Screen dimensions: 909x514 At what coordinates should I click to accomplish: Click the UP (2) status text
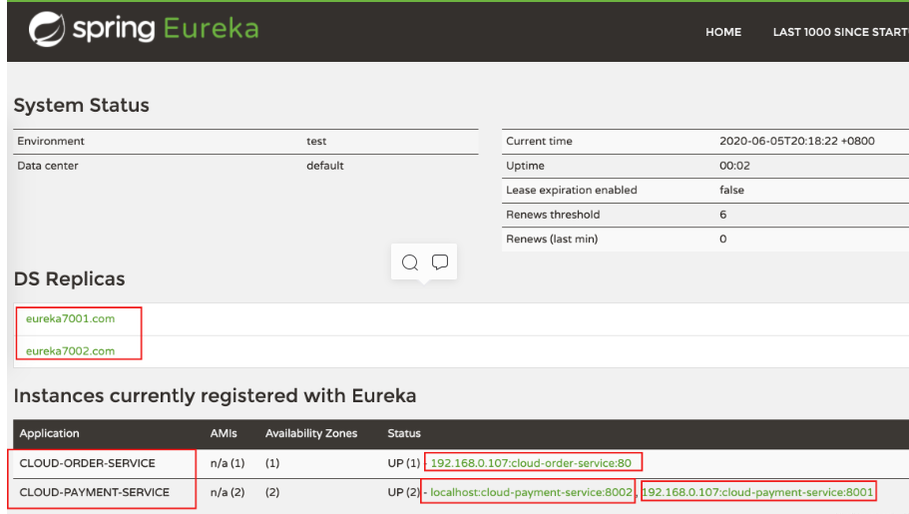click(403, 492)
